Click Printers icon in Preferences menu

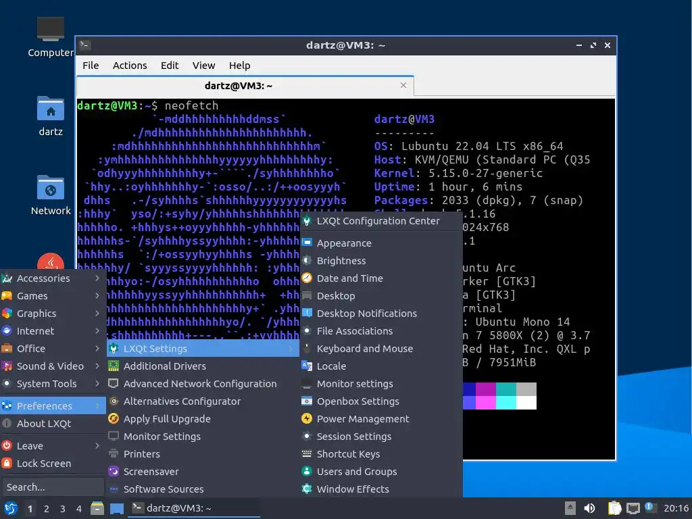(x=114, y=453)
